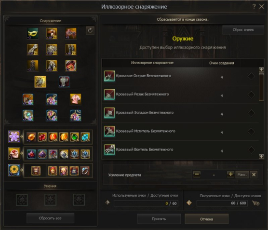
Task: Open the points shop cart icon
Action: click(255, 203)
